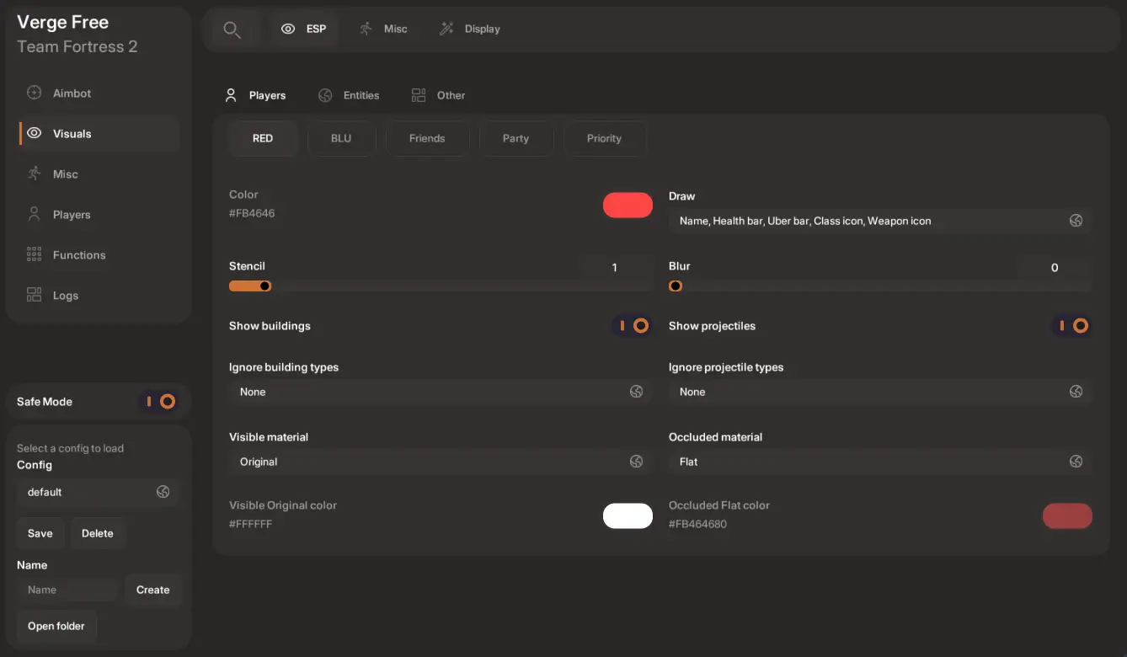Viewport: 1127px width, 657px height.
Task: Select the Visuals eye icon in sidebar
Action: pos(35,133)
